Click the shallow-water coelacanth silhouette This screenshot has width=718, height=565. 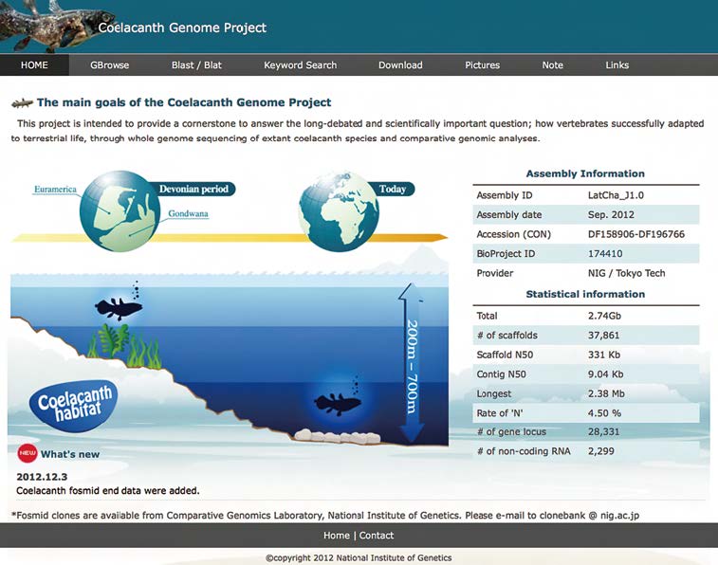tap(119, 306)
